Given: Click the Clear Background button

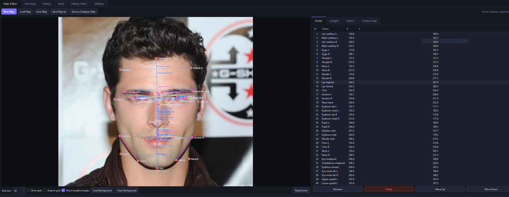Looking at the screenshot, I should point(127,191).
